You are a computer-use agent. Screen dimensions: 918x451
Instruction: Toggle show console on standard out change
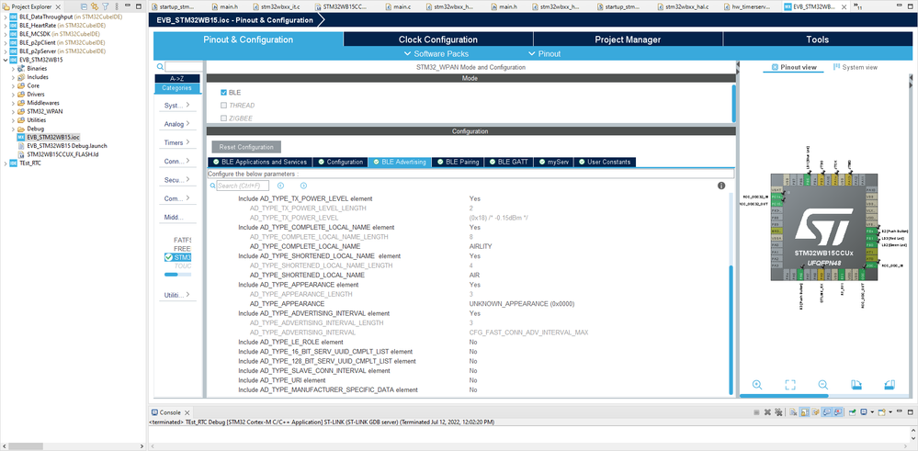(827, 412)
